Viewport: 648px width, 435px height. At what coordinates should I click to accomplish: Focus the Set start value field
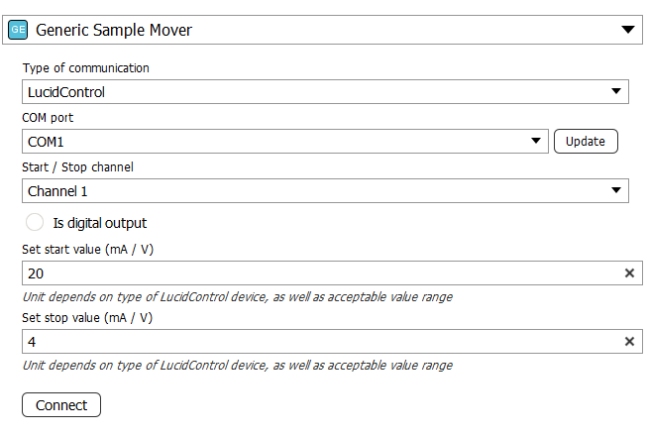pos(317,273)
